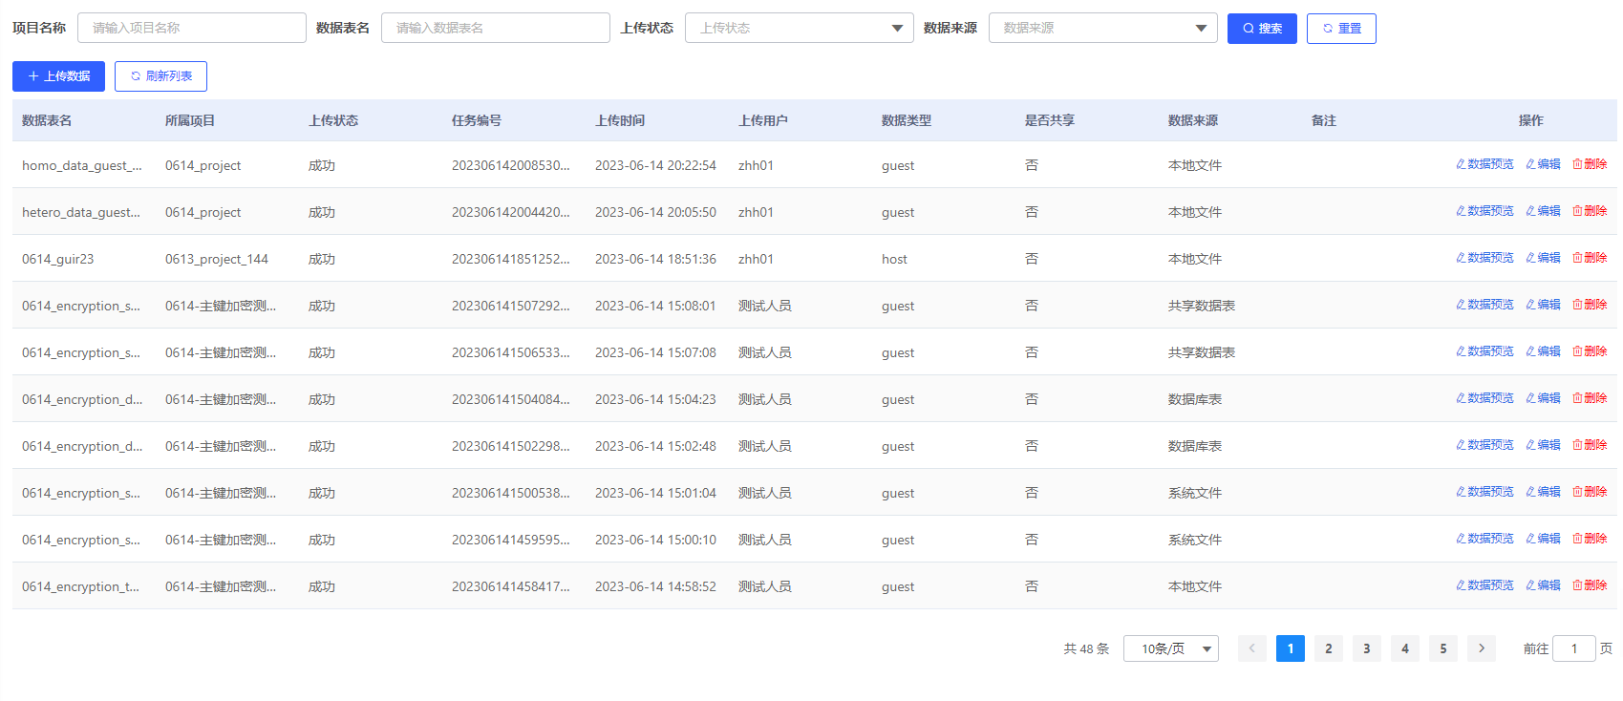Click the 是否共享 column header

(1050, 120)
